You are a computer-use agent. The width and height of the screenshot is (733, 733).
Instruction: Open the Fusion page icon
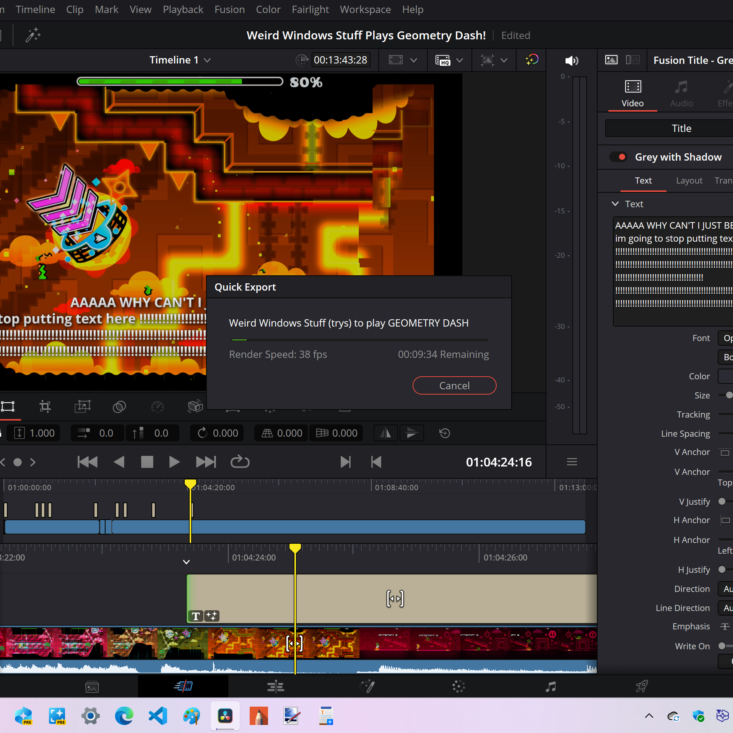367,686
